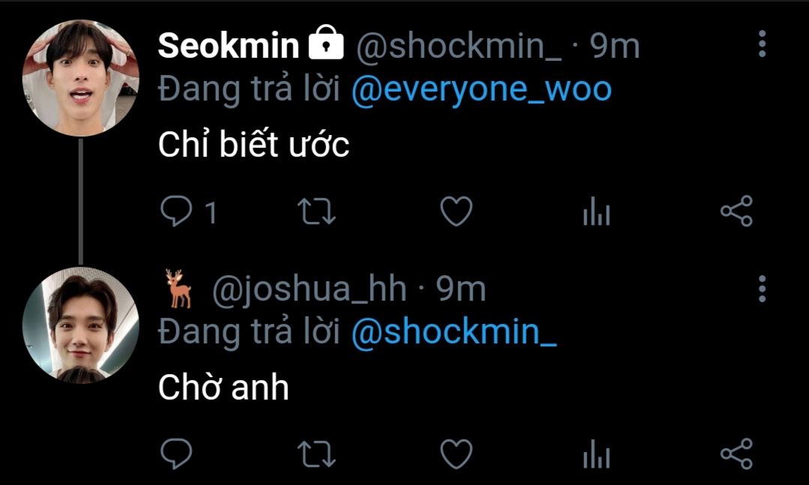
Task: Reply to Seokmin's tweet via comment icon
Action: [x=176, y=211]
